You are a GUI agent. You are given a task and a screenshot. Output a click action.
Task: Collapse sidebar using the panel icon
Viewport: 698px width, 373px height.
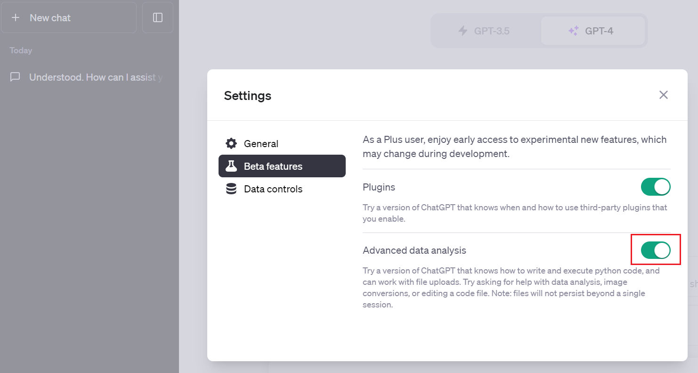click(x=158, y=18)
